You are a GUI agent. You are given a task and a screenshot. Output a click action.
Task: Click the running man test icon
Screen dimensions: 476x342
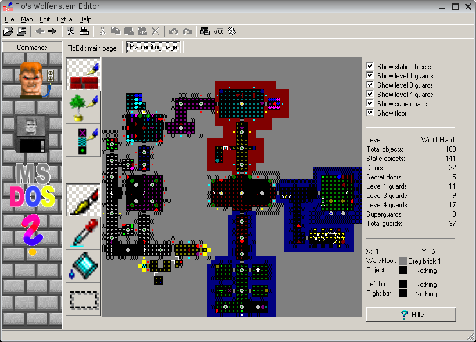71,31
